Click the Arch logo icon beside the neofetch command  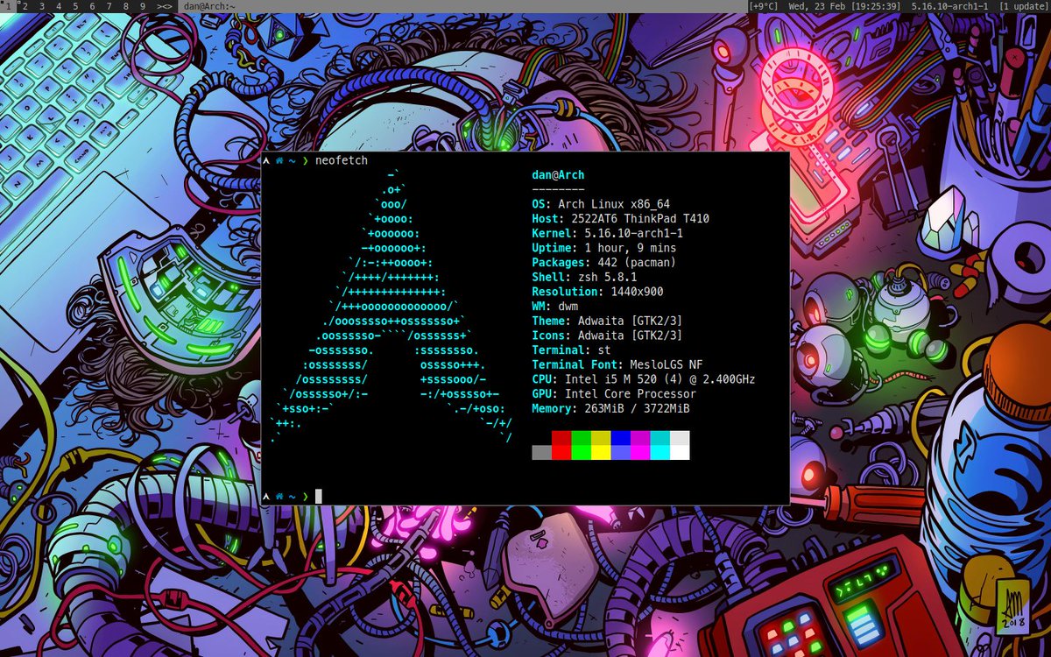[x=266, y=161]
